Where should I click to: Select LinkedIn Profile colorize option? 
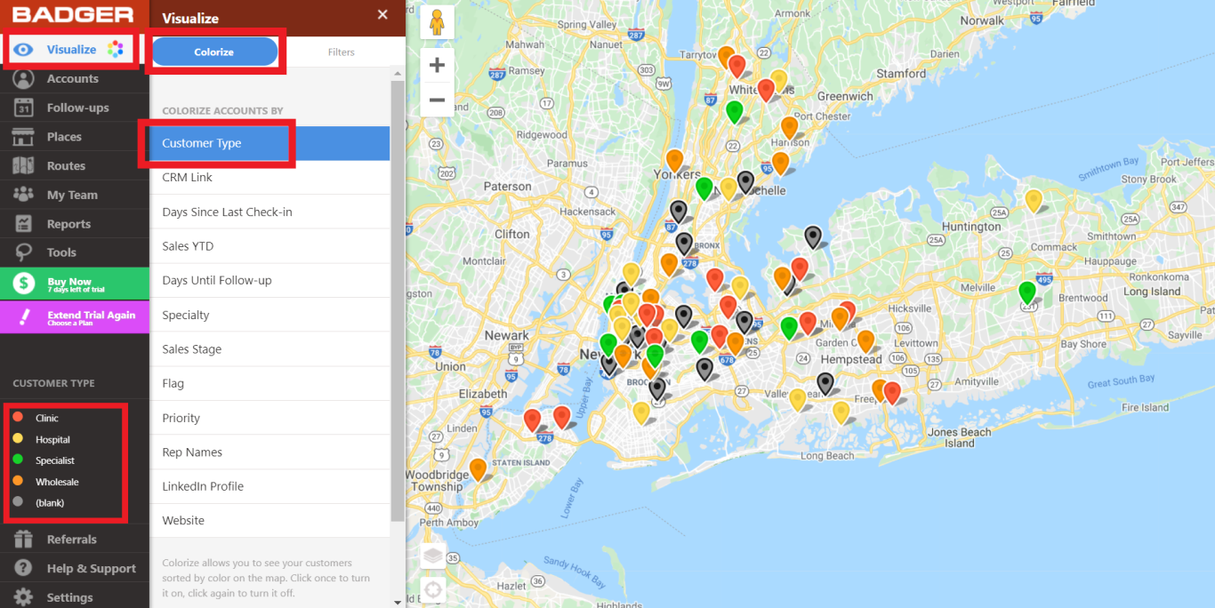click(x=270, y=486)
